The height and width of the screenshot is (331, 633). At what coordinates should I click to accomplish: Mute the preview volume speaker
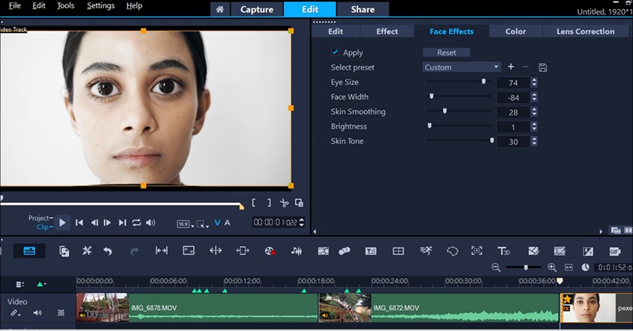(151, 222)
